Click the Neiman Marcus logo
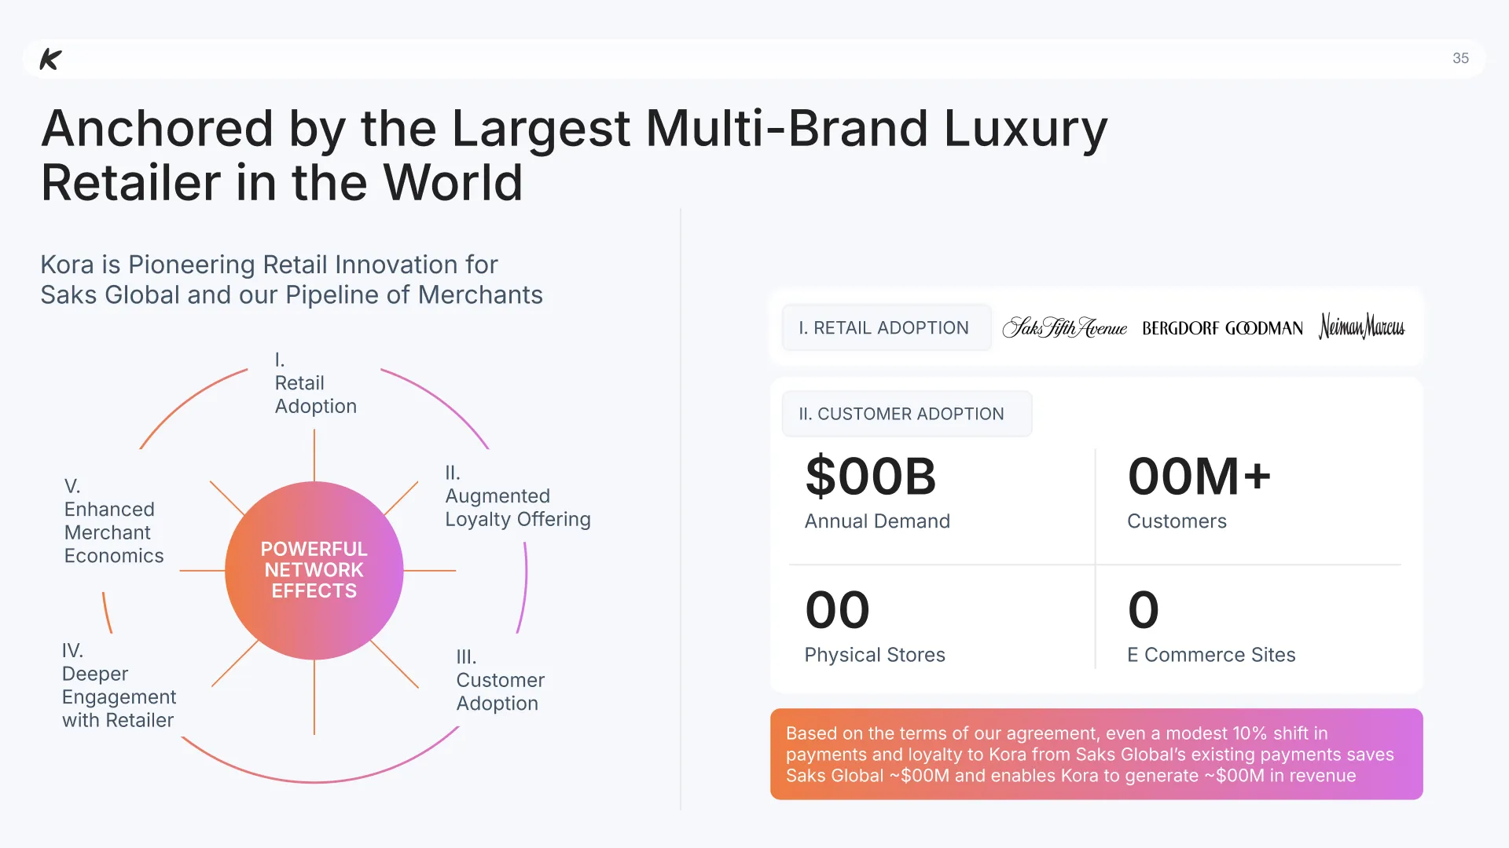1509x848 pixels. [1361, 327]
